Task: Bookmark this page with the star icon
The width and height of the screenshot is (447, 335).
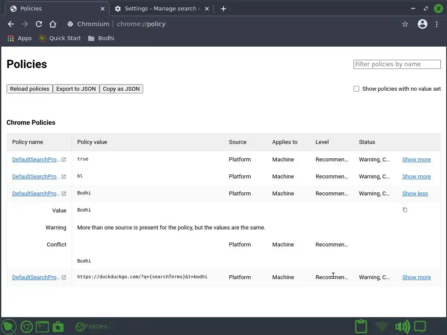Action: (405, 24)
